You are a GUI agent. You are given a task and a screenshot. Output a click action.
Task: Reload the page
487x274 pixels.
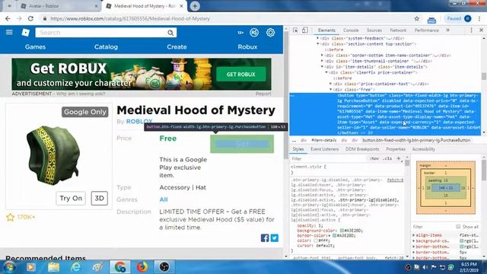point(30,18)
